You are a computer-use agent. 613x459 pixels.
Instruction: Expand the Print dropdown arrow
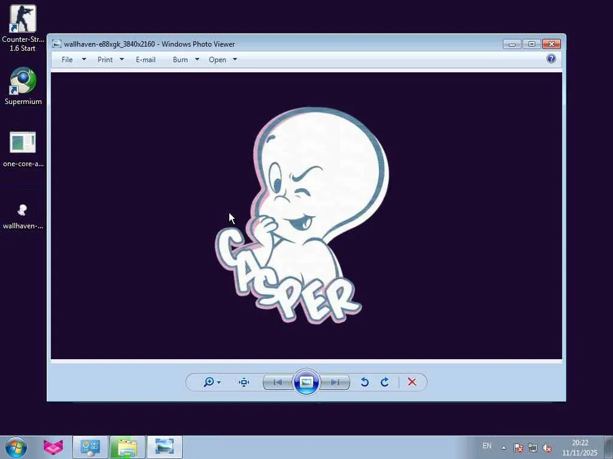tap(122, 59)
